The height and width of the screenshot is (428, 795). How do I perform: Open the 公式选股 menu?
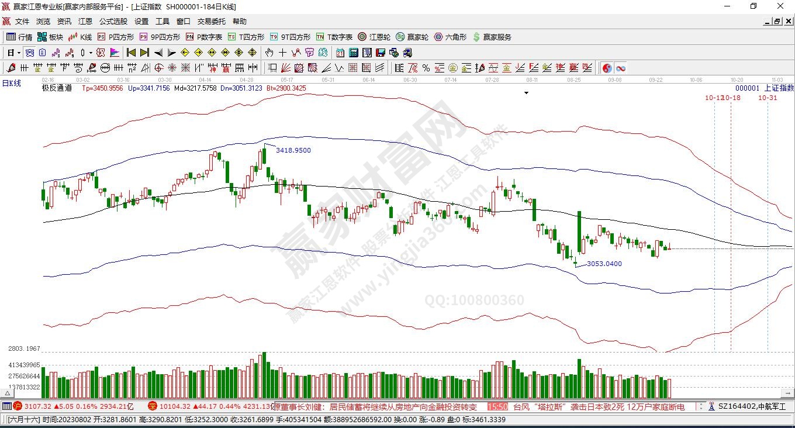[113, 22]
